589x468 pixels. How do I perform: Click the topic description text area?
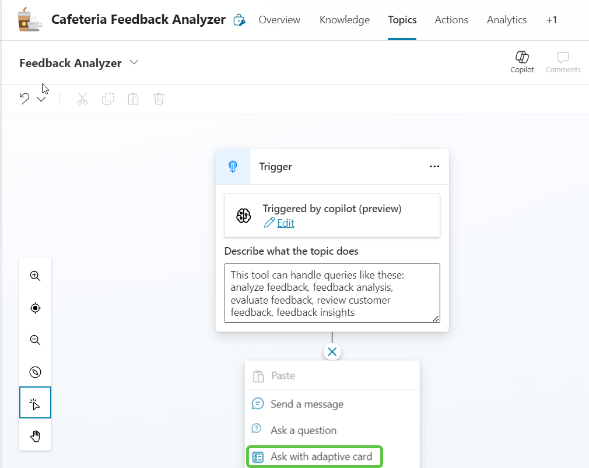point(331,293)
